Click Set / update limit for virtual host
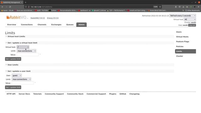 click(13, 59)
